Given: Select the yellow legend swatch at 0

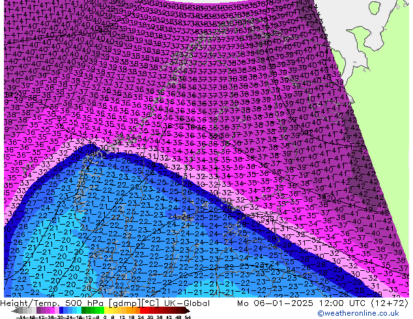Looking at the screenshot, I should (x=106, y=310).
